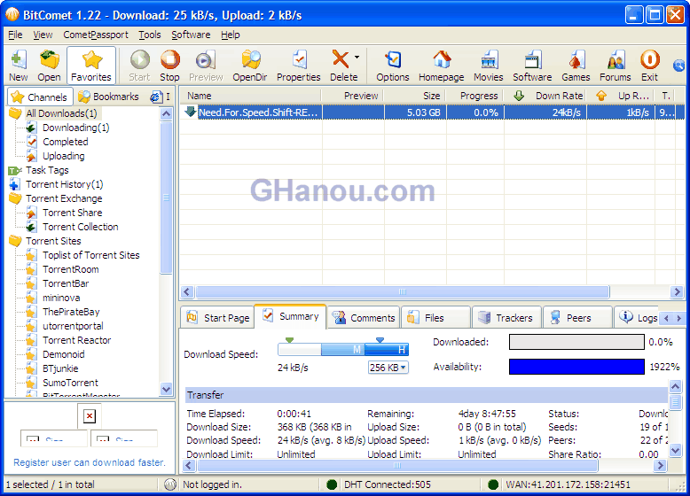Open Toplist of Torrent Sites
This screenshot has height=496, width=690.
click(x=91, y=255)
